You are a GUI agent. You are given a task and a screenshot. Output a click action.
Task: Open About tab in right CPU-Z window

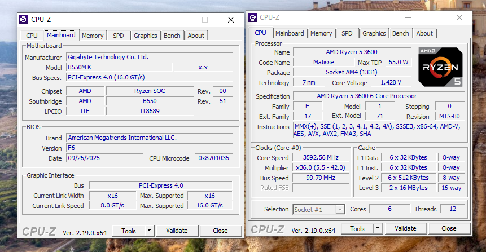(424, 33)
